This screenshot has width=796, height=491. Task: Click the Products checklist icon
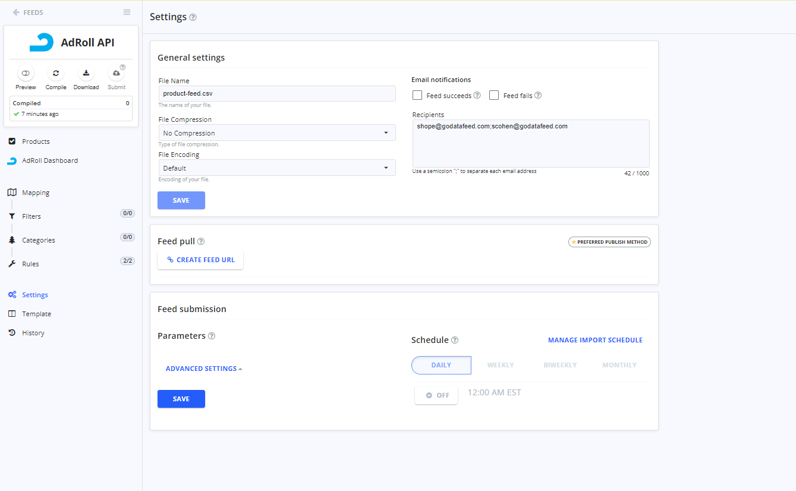pyautogui.click(x=12, y=141)
